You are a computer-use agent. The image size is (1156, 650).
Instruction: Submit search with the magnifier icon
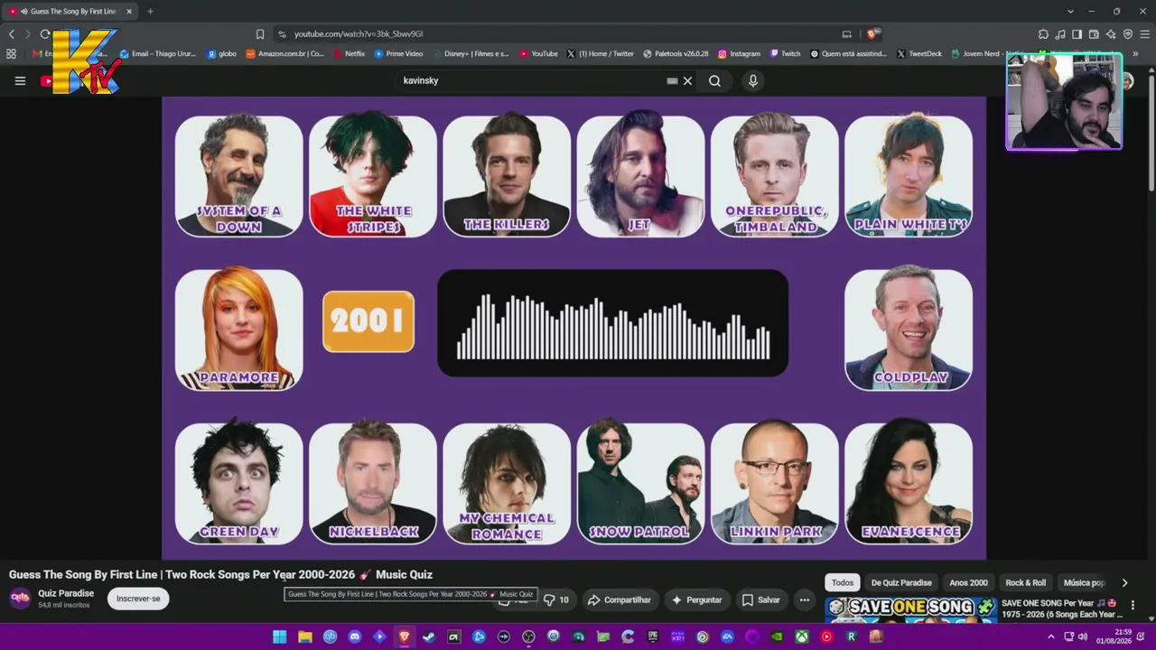714,80
